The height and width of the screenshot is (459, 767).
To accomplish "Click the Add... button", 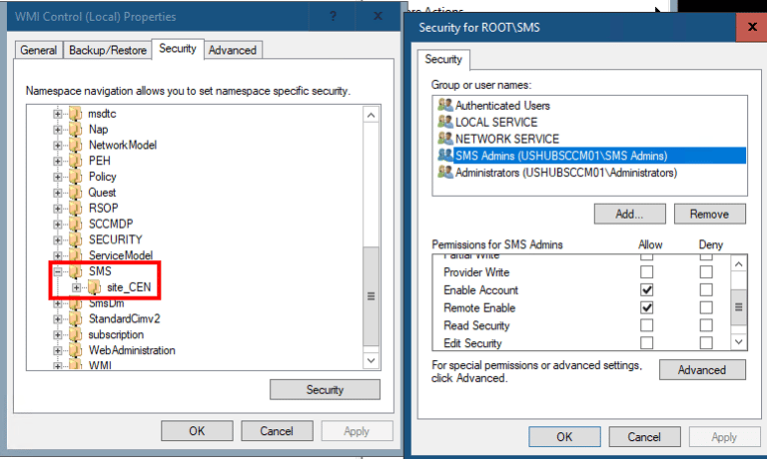I will coord(629,214).
